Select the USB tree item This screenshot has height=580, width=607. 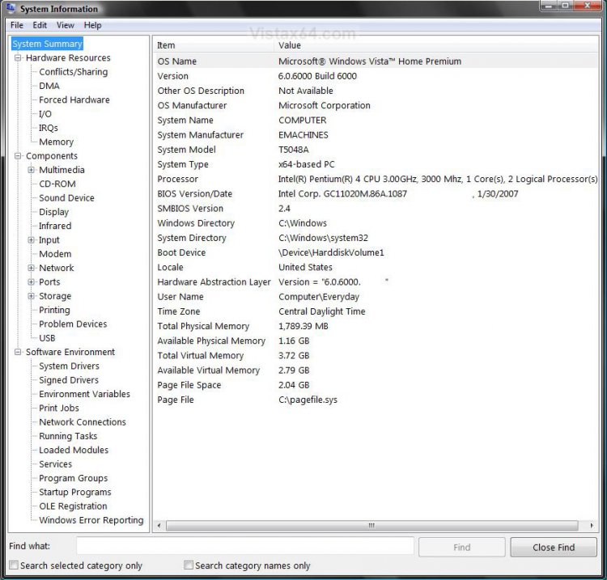coord(47,338)
